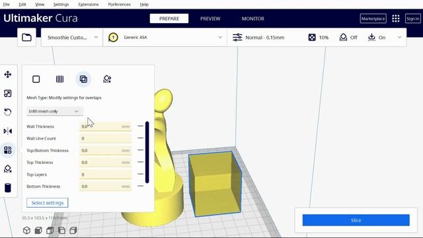Viewport: 423px width, 238px height.
Task: Switch to the PREVIEW stage
Action: pyautogui.click(x=210, y=19)
